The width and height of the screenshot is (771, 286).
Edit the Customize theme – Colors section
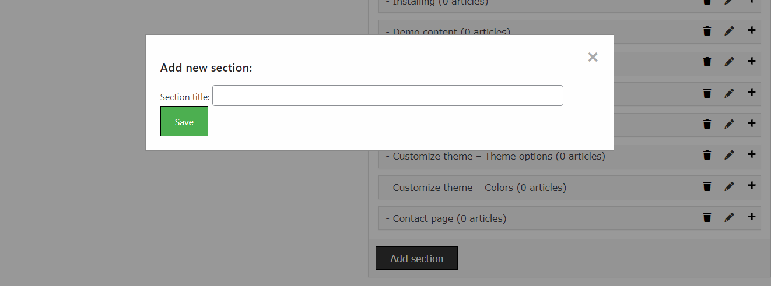(x=729, y=186)
